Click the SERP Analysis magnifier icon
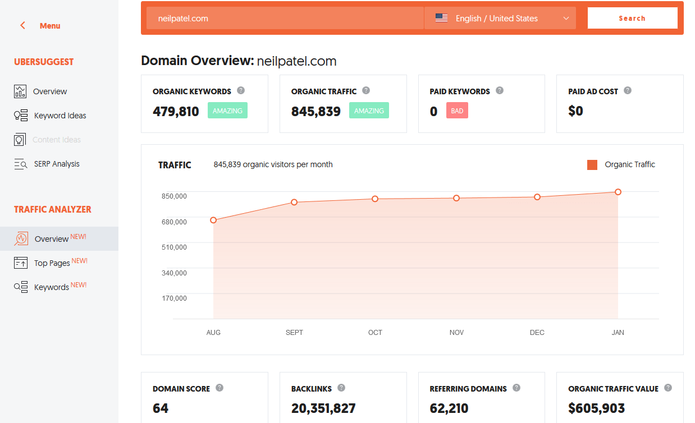The image size is (695, 423). pyautogui.click(x=20, y=164)
